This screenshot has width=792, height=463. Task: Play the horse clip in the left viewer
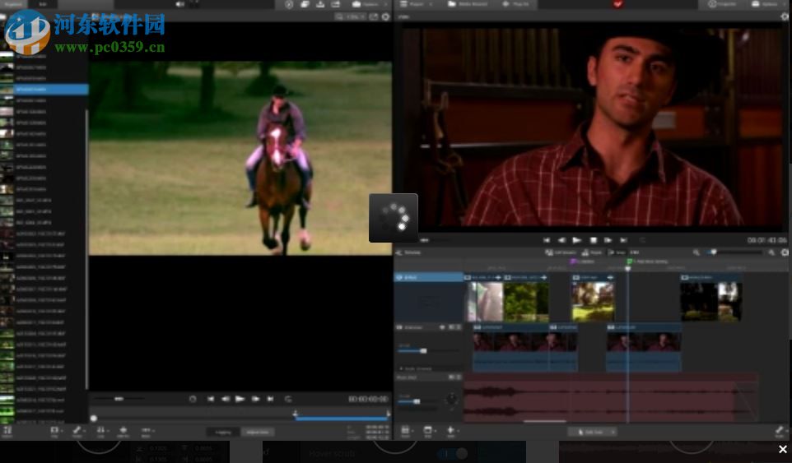(240, 399)
